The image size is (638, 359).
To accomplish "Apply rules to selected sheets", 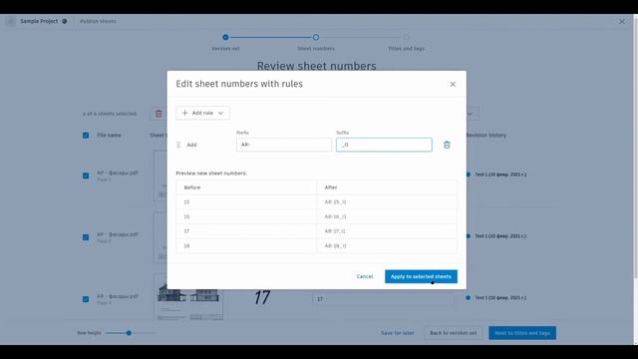I will pyautogui.click(x=421, y=276).
